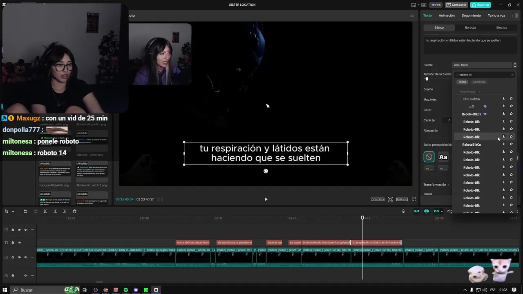523x294 pixels.
Task: Open linkage dropdown chevron in timeline toolbar
Action: coord(442,212)
